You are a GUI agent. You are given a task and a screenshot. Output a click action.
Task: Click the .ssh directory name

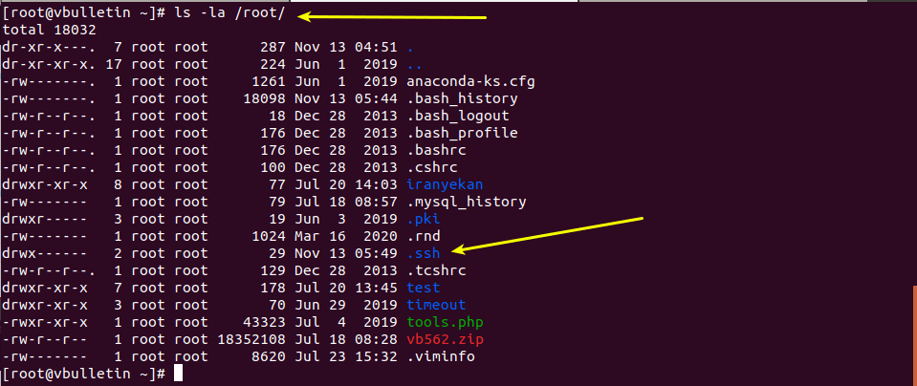[x=424, y=253]
